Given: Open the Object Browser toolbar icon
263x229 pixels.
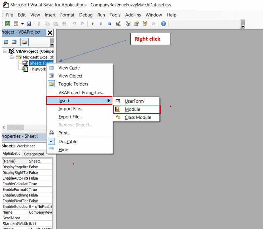Looking at the screenshot, I should pyautogui.click(x=145, y=24).
